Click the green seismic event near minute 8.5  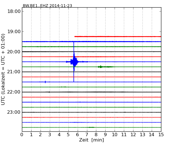(x=106, y=67)
